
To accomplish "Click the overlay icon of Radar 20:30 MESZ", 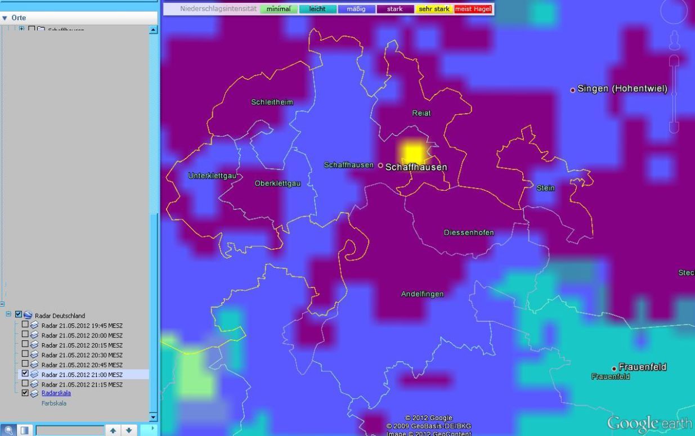I will click(35, 354).
